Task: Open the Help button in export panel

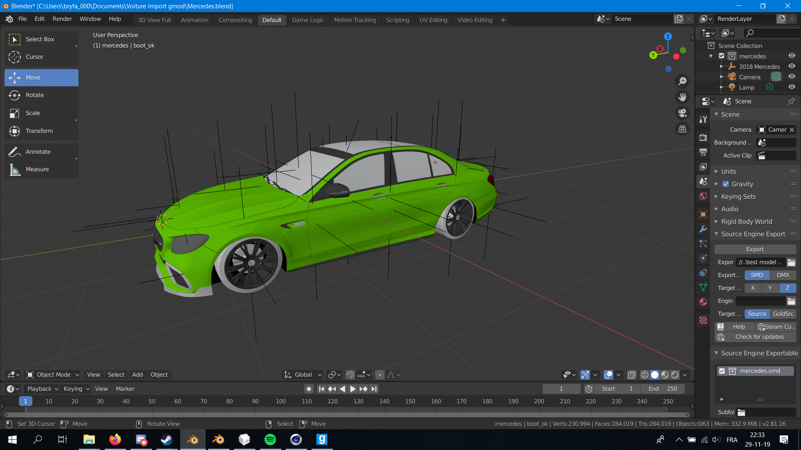Action: coord(735,327)
